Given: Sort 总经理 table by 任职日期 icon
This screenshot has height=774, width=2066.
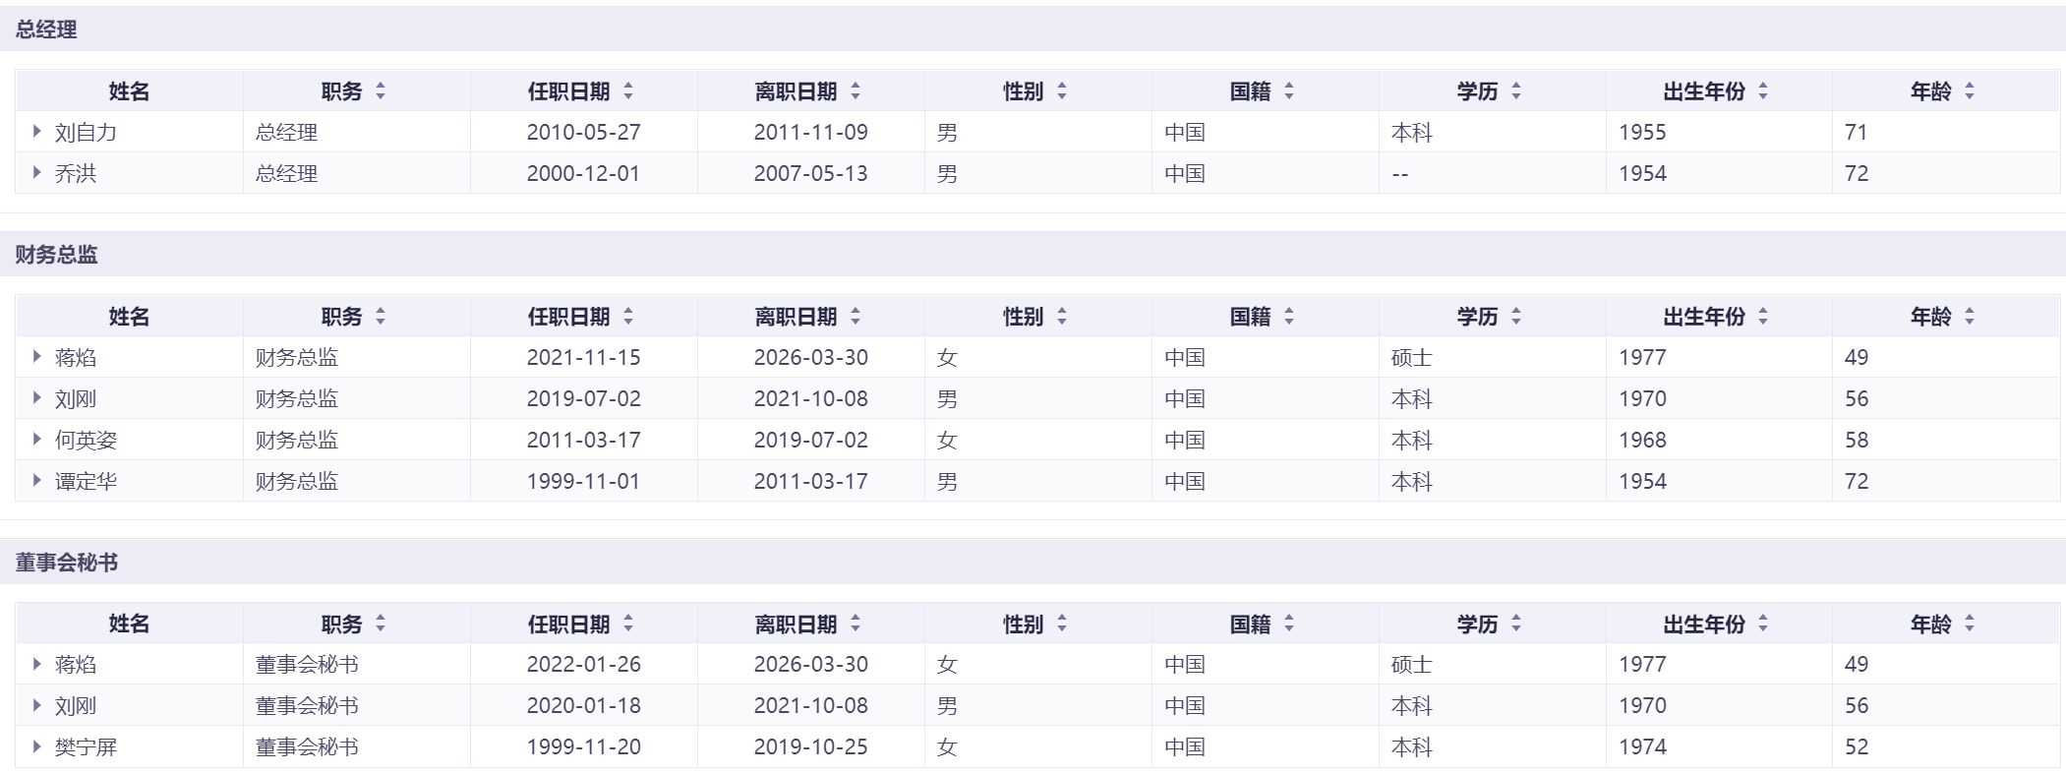Looking at the screenshot, I should pos(628,91).
